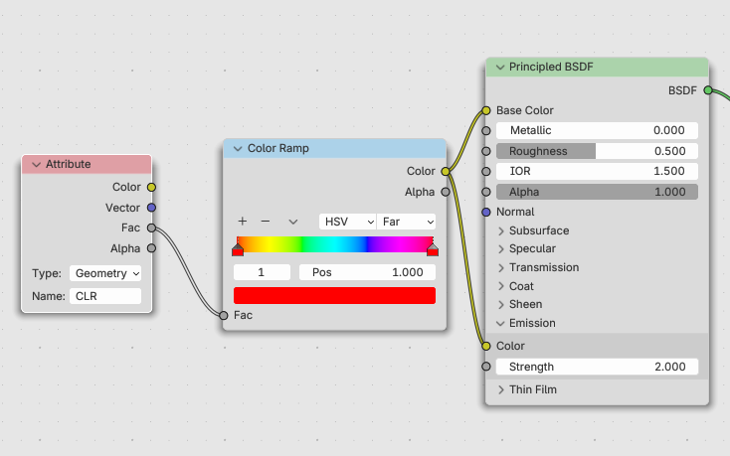The width and height of the screenshot is (730, 456).
Task: Click the Color Ramp Color output socket
Action: (x=446, y=172)
